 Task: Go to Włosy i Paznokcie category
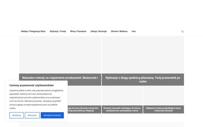[x=78, y=31]
